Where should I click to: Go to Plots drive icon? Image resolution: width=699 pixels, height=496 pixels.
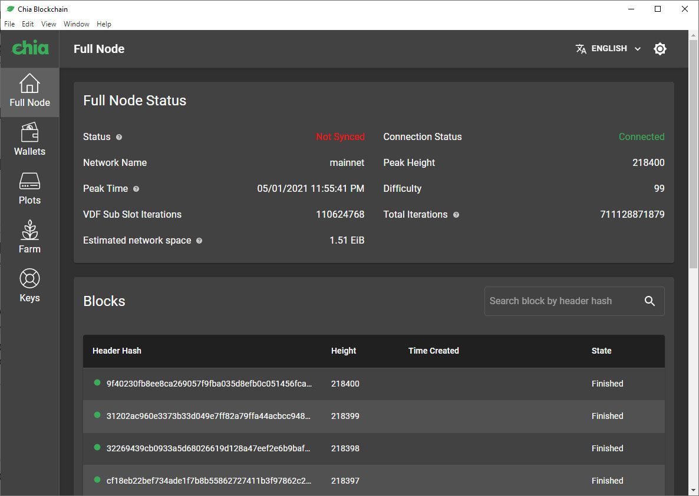29,181
